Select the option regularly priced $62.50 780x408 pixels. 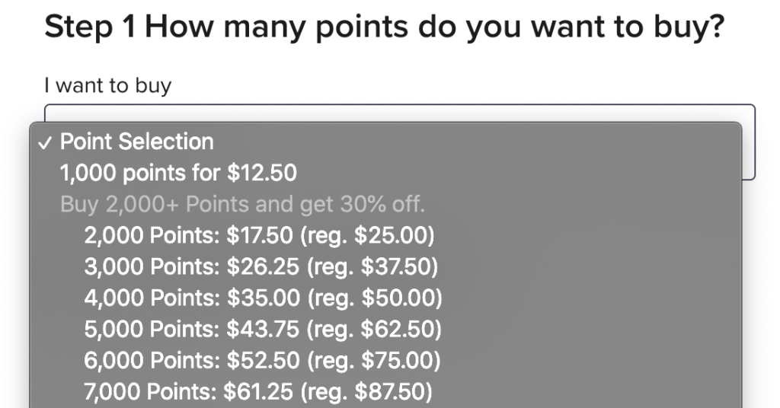click(x=263, y=330)
